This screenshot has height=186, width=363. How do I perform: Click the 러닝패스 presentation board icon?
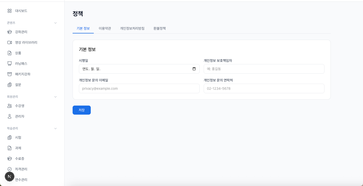click(x=10, y=64)
